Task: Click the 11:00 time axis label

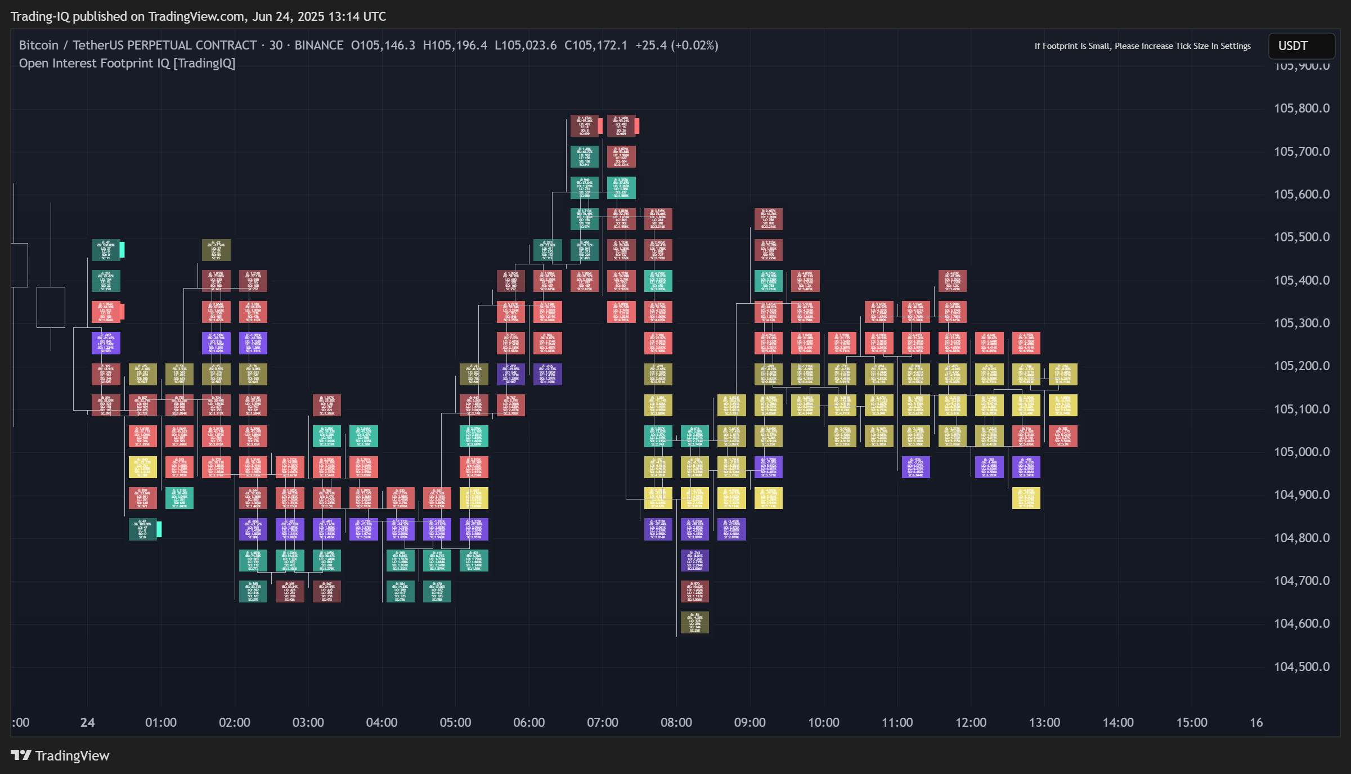Action: click(x=897, y=722)
